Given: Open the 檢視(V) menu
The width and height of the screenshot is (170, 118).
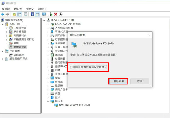Looking at the screenshot, I should [x=29, y=9].
